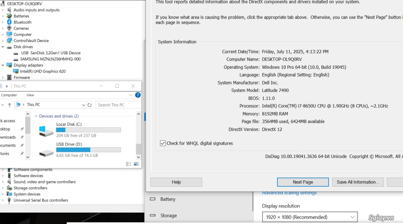Screen dimensions: 403x224
Task: Go up one level in This PC
Action: [x=9, y=105]
